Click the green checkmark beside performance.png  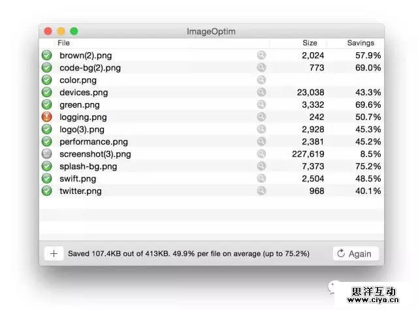46,142
